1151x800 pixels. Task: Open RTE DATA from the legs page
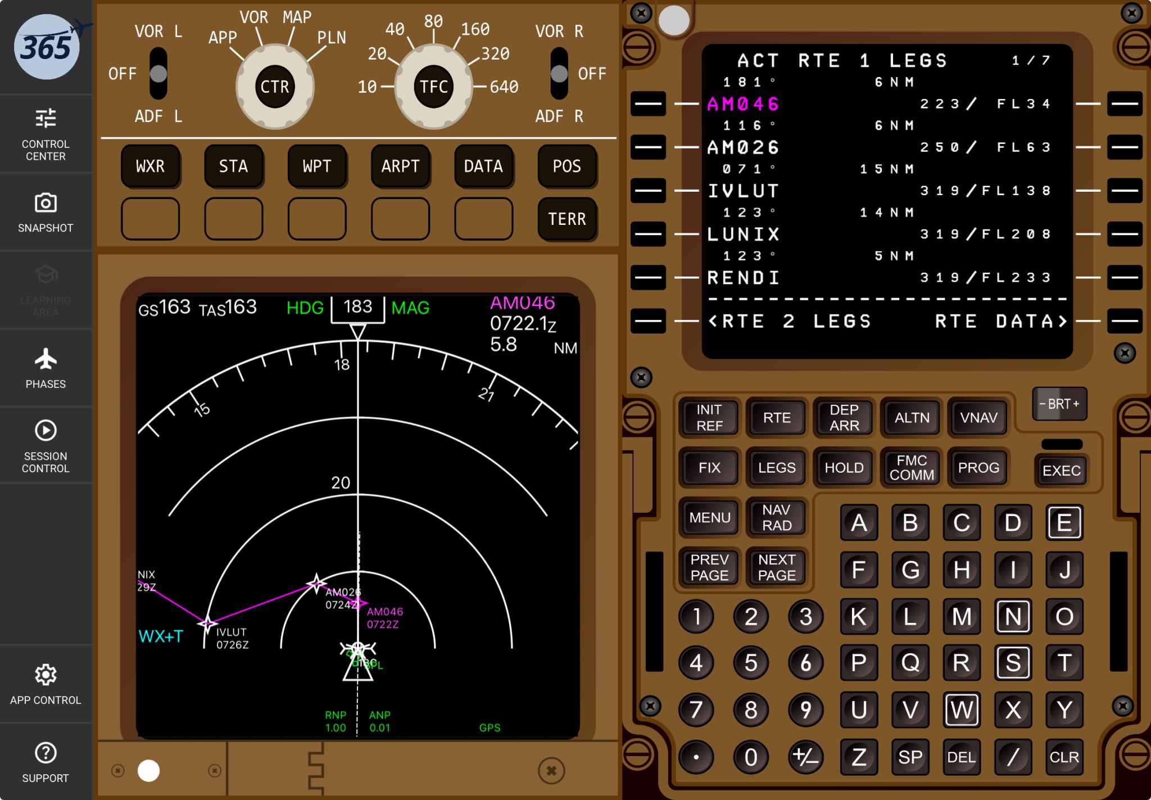[1000, 320]
